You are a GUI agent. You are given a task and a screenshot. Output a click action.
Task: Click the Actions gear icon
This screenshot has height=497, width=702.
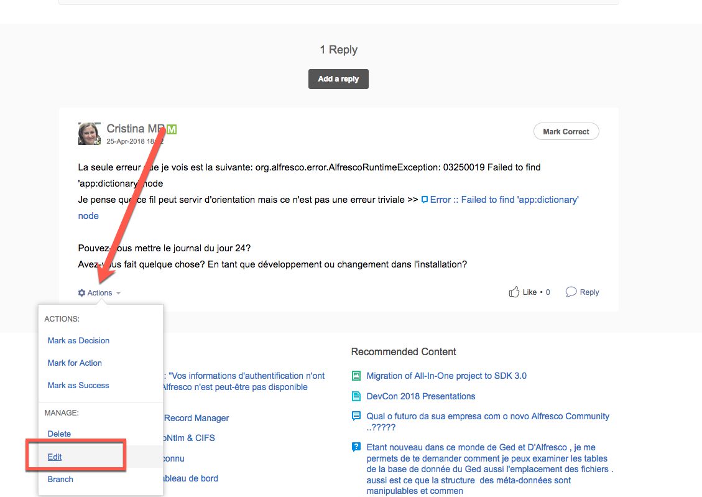pos(81,293)
